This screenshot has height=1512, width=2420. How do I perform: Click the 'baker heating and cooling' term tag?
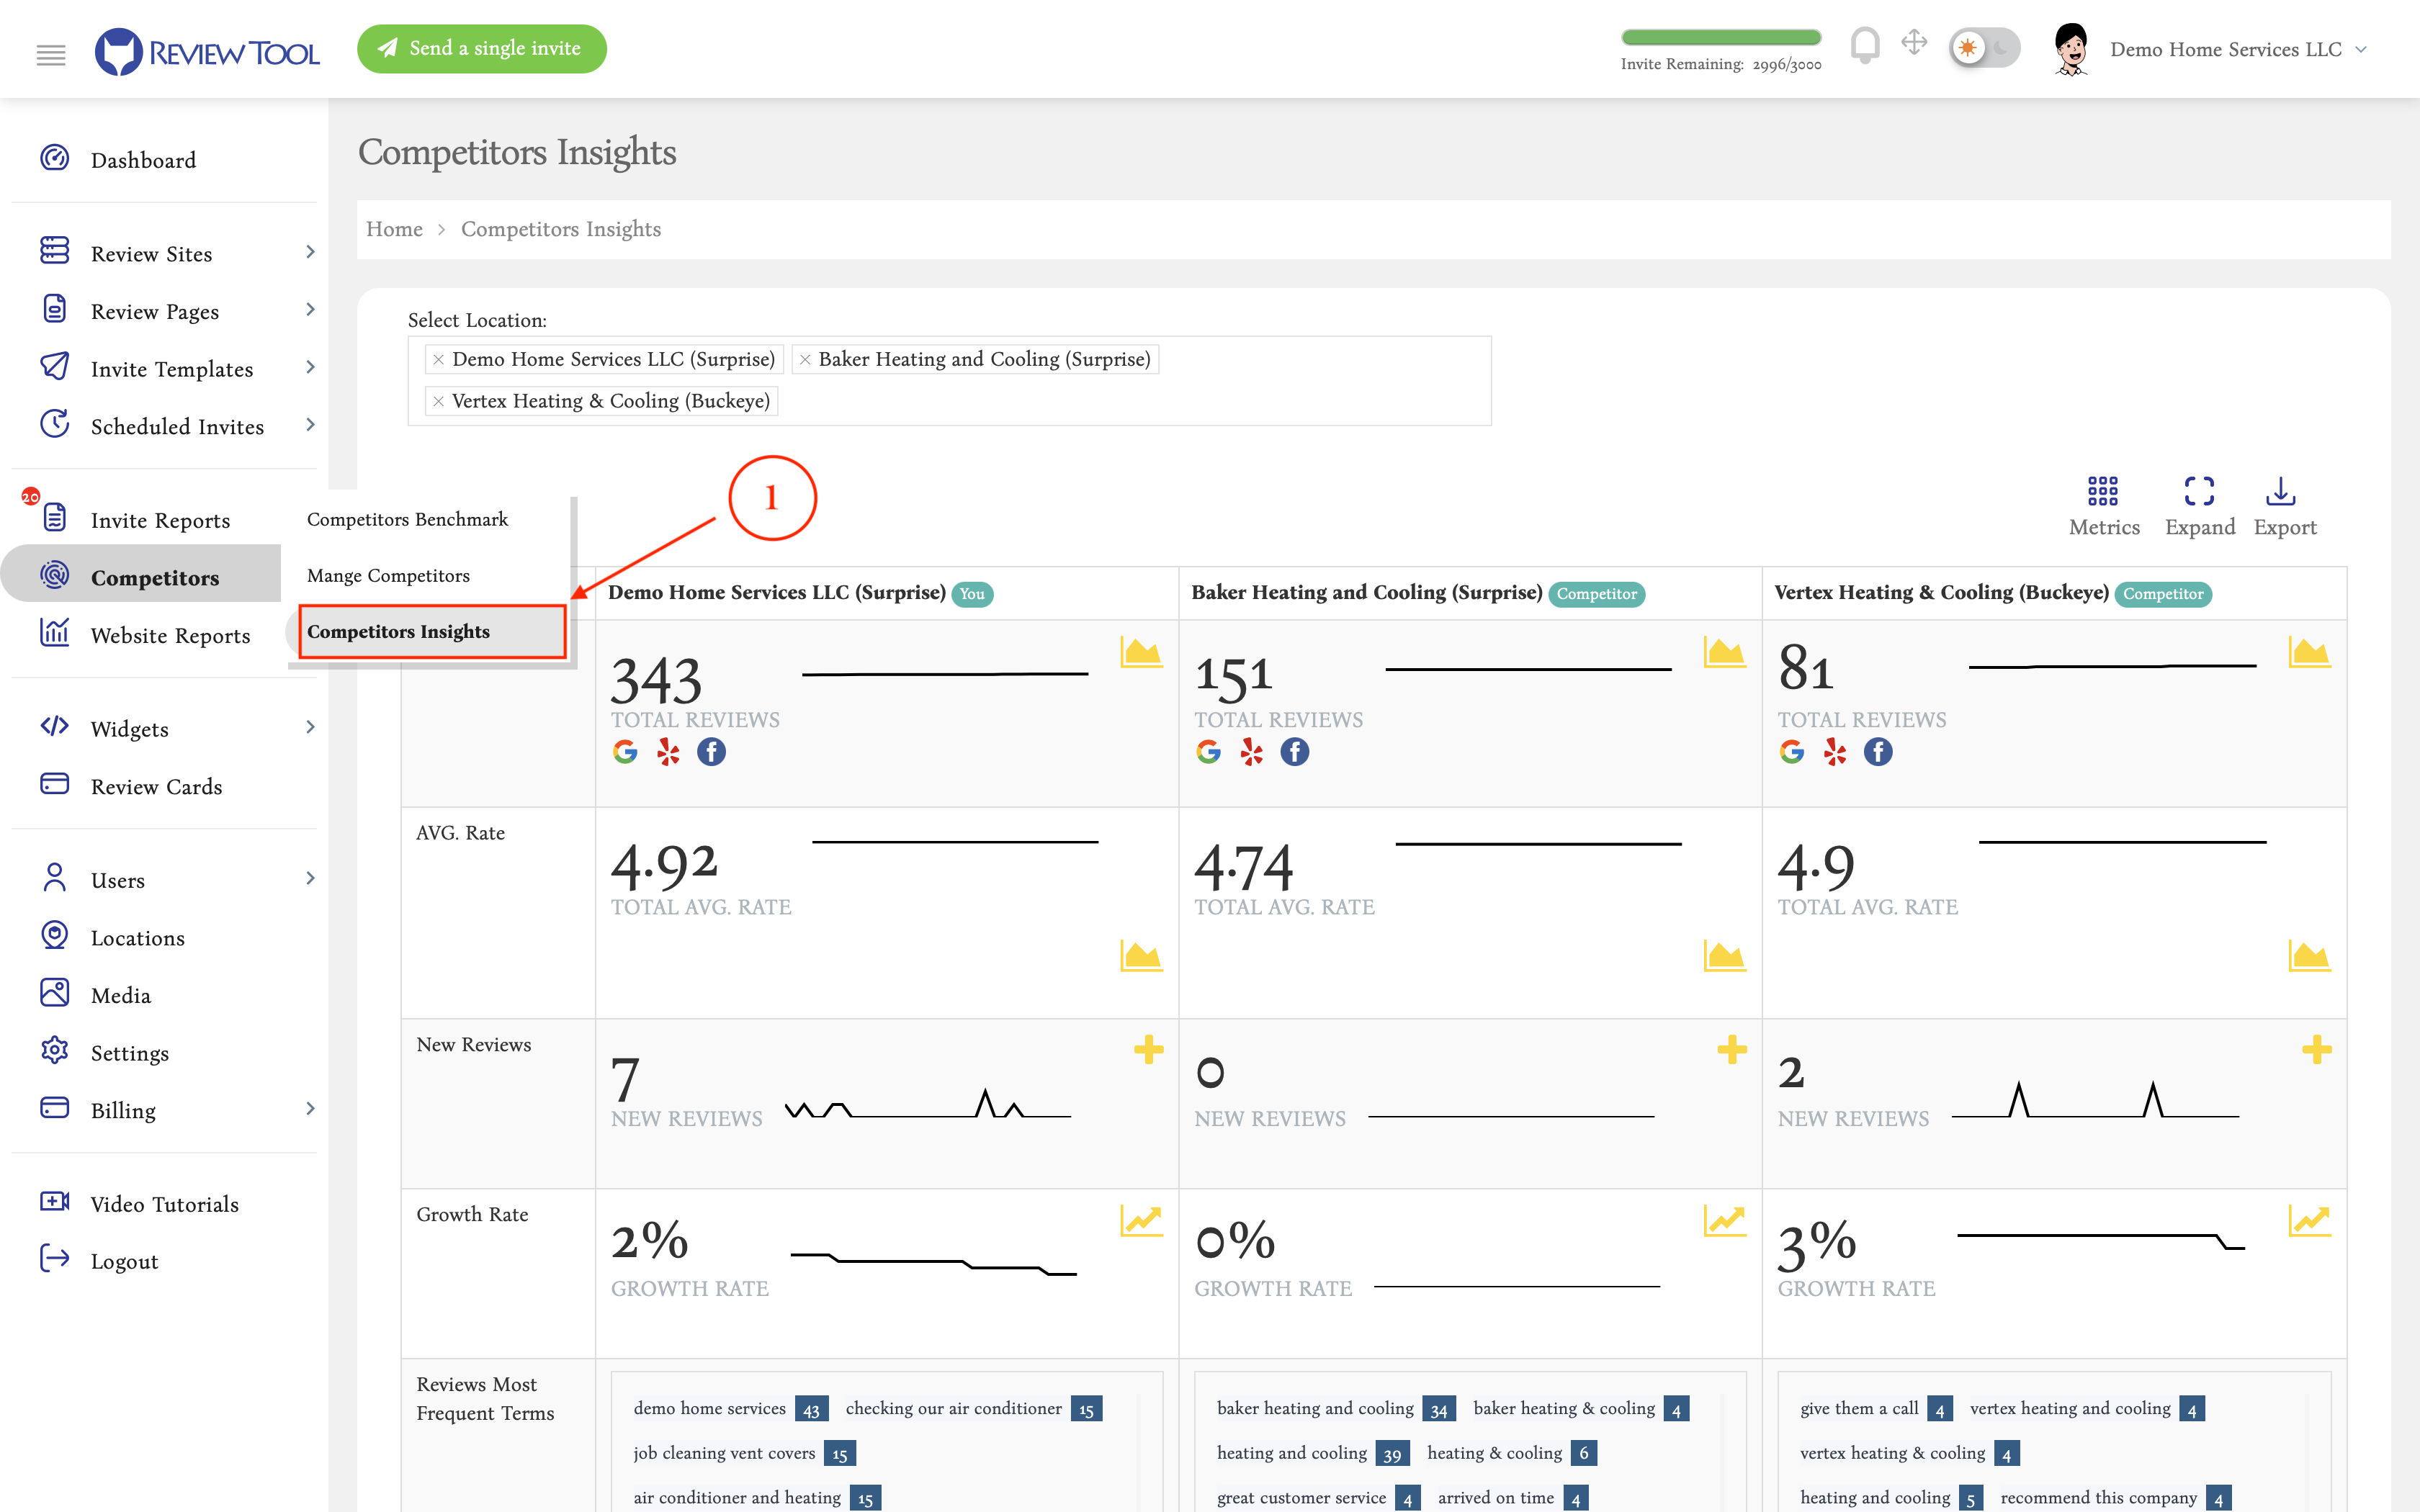coord(1335,1409)
